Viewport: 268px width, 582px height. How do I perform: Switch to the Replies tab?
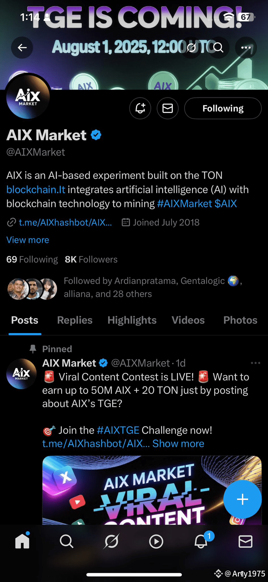click(75, 320)
